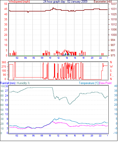
Task: Click the 1037 barometer scale value
Action: coord(114,4)
